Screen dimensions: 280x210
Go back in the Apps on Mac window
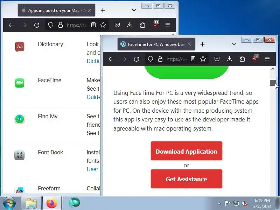12,25
